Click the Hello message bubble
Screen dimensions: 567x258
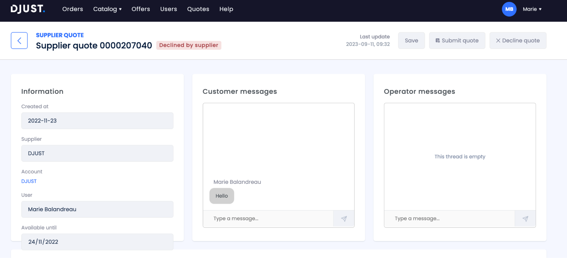tap(222, 196)
